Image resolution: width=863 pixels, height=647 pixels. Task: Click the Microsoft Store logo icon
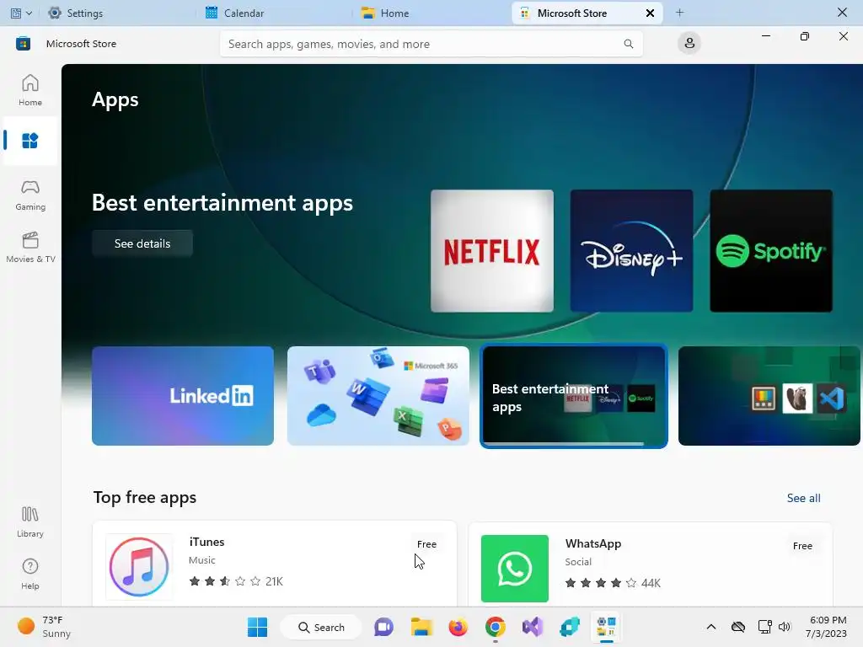pos(23,44)
